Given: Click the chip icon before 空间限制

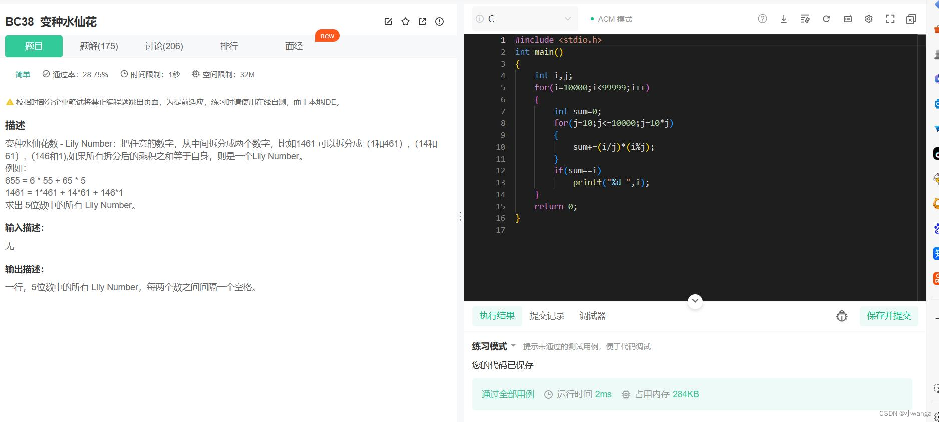Looking at the screenshot, I should 196,74.
